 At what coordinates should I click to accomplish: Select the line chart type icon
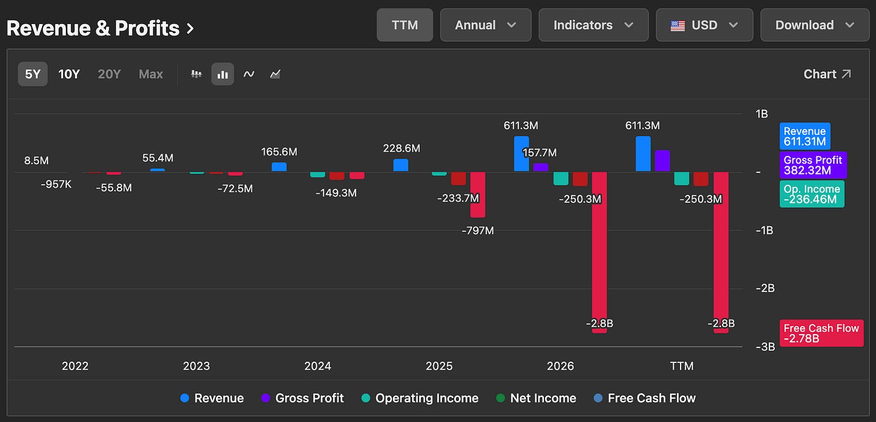coord(248,74)
